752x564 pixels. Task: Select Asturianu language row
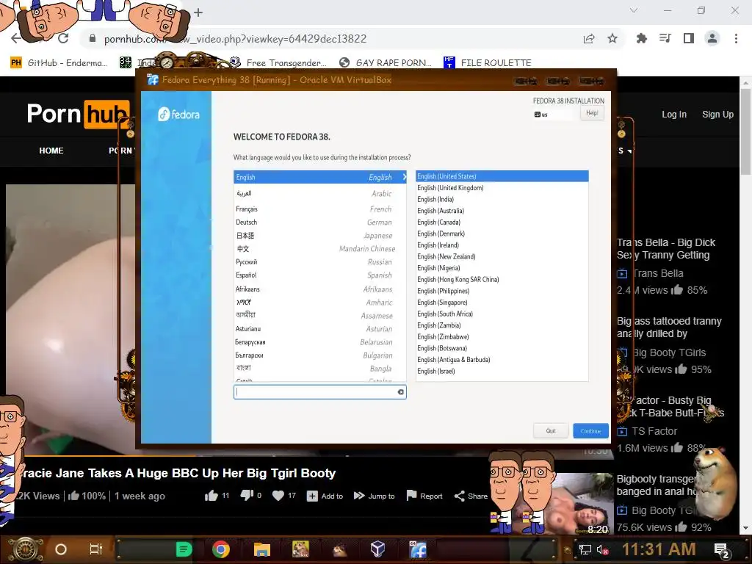pos(320,329)
